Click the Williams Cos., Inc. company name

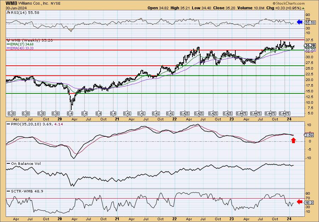[x=34, y=4]
